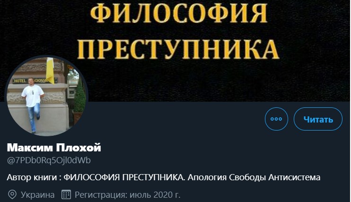Click the Украина location text
This screenshot has width=351, height=202.
tap(38, 195)
